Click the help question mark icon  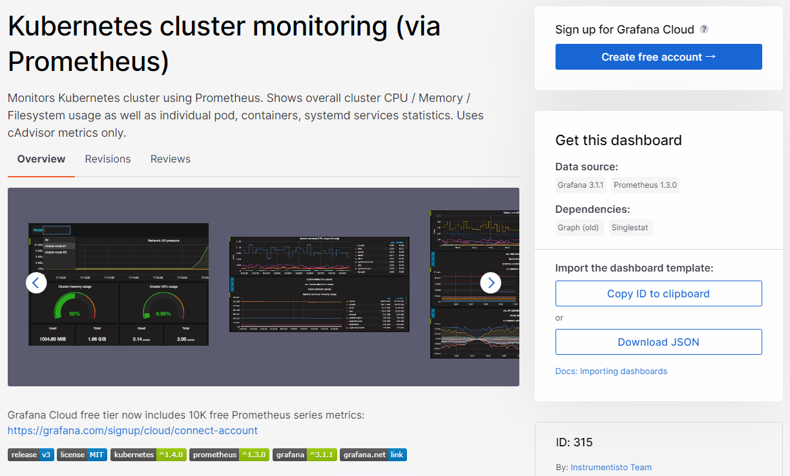point(704,29)
